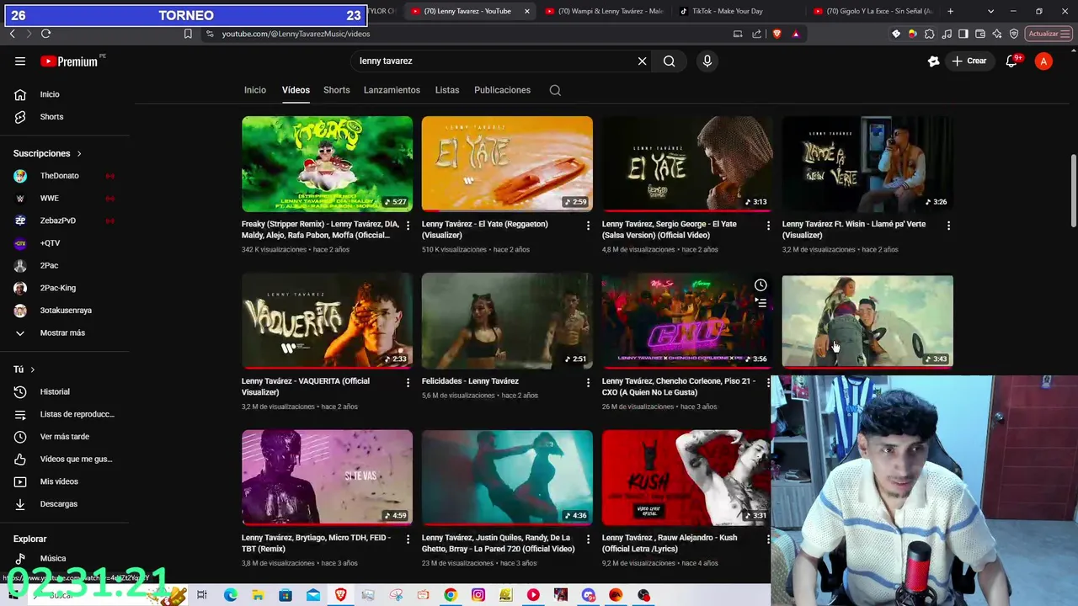Viewport: 1078px width, 606px height.
Task: Add CXO video to watch later clock icon
Action: tap(760, 285)
